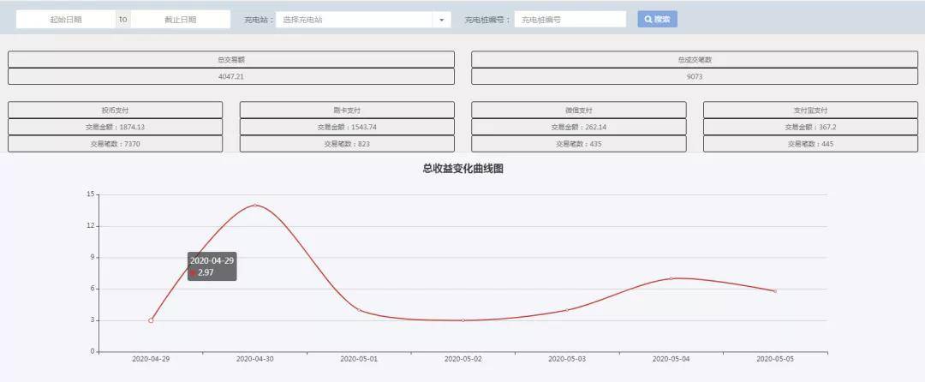
Task: Select the 2020-04-30 peak data point
Action: [x=255, y=206]
